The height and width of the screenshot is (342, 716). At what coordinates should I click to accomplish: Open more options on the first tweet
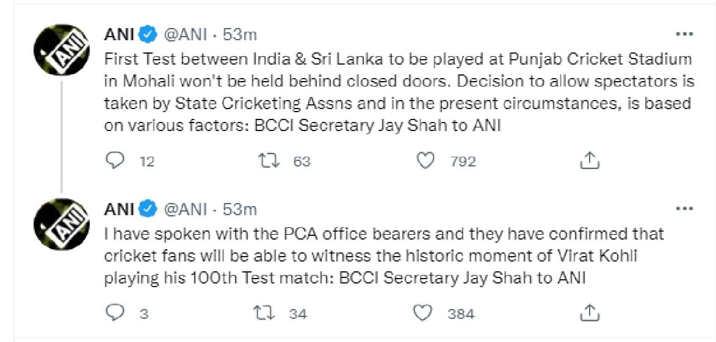pyautogui.click(x=684, y=34)
